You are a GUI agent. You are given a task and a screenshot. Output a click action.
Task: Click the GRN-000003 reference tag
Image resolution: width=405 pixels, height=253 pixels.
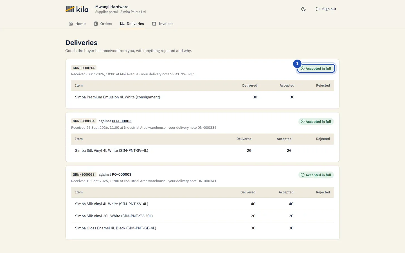[84, 175]
